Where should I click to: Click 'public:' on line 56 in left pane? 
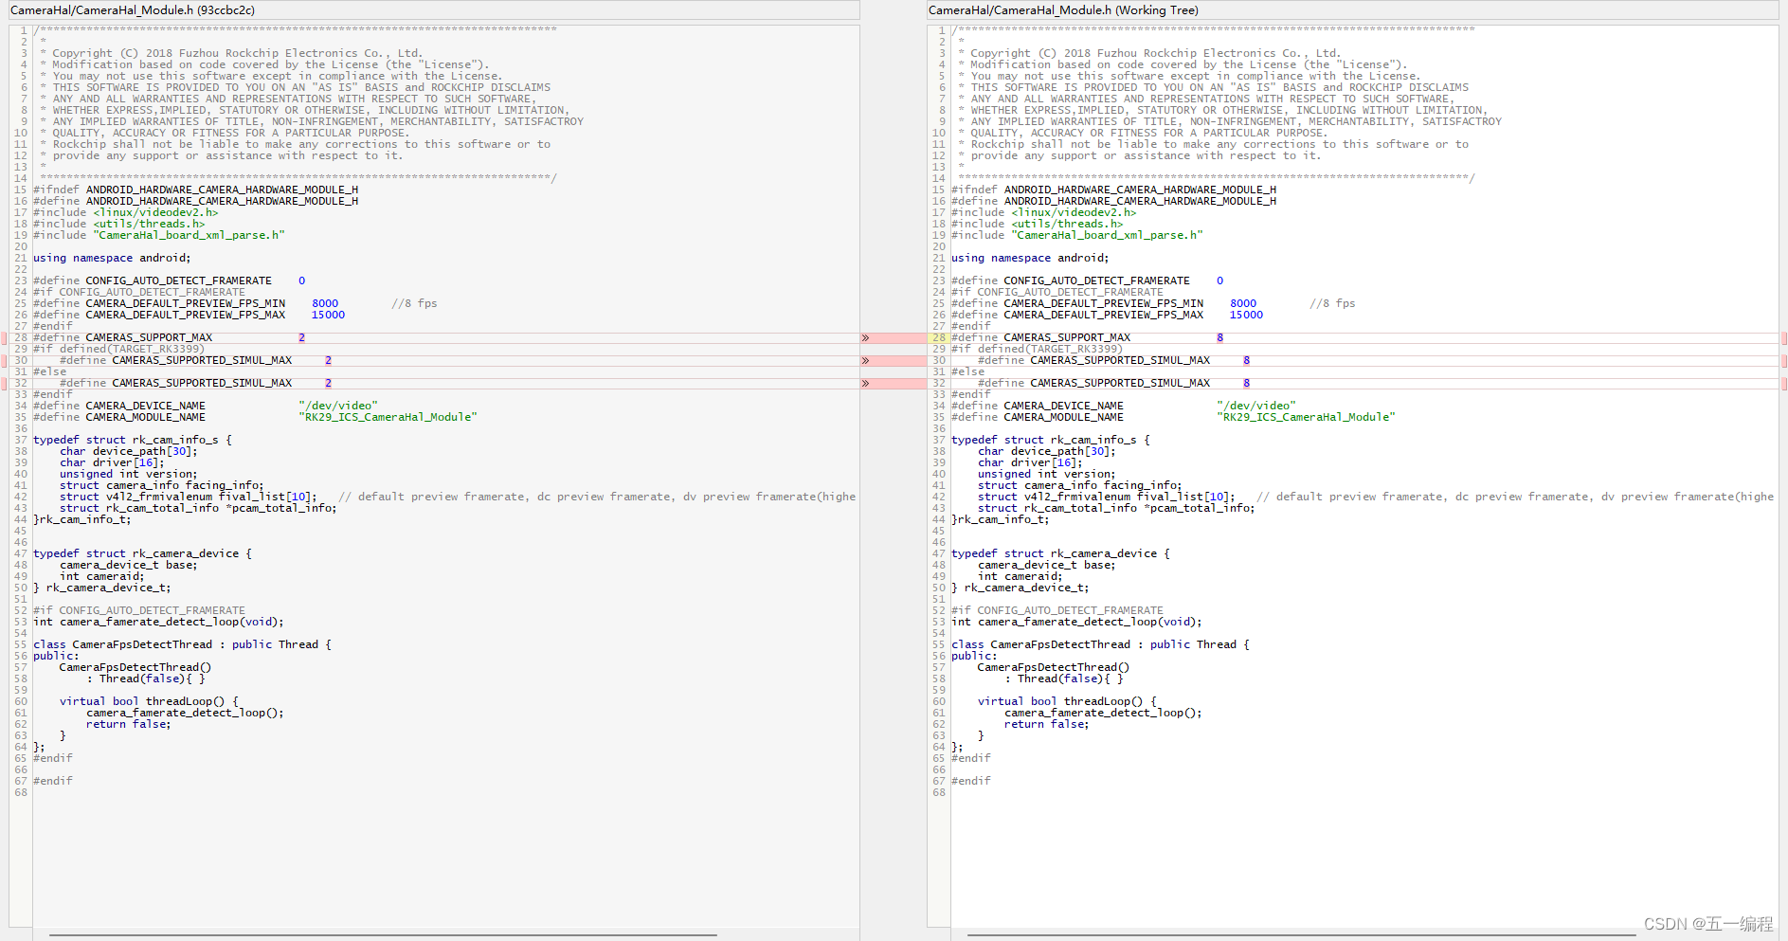tap(56, 657)
